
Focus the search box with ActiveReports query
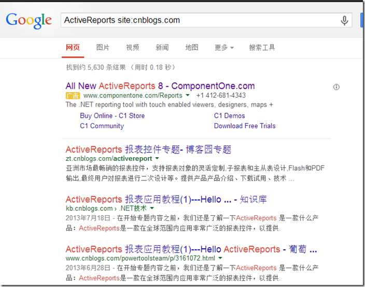pos(206,21)
